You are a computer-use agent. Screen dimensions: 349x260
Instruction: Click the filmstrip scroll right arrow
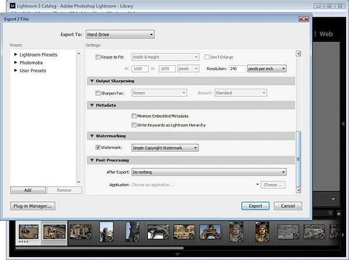[343, 235]
